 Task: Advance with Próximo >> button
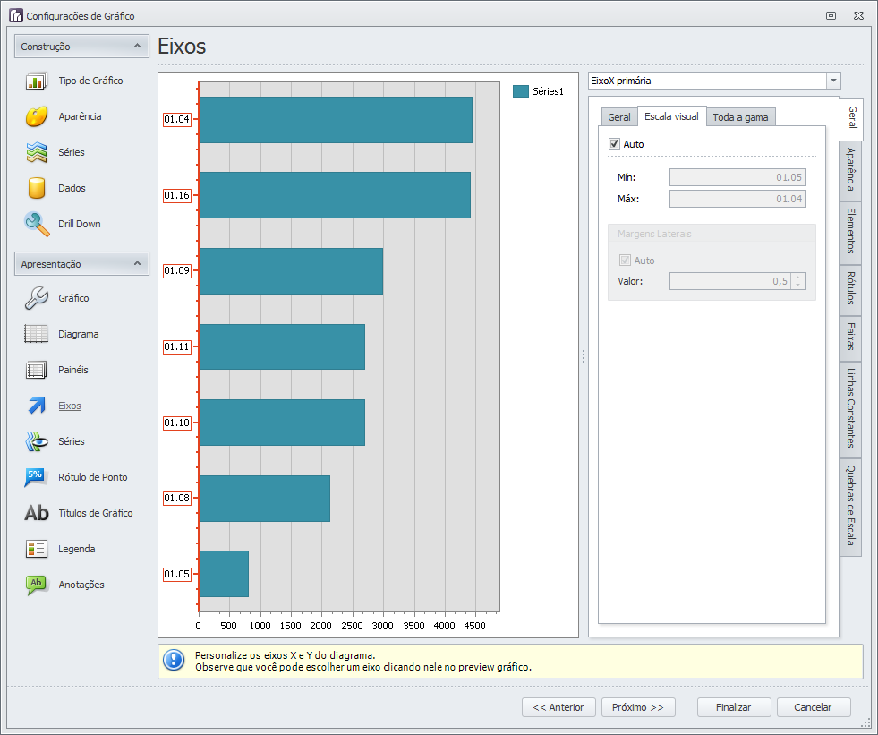[x=638, y=707]
